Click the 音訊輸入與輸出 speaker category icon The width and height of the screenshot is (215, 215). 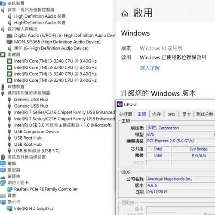click(x=3, y=29)
